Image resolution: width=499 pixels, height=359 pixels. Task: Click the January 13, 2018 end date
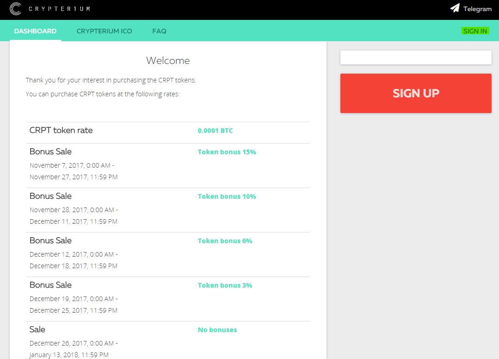tap(69, 355)
